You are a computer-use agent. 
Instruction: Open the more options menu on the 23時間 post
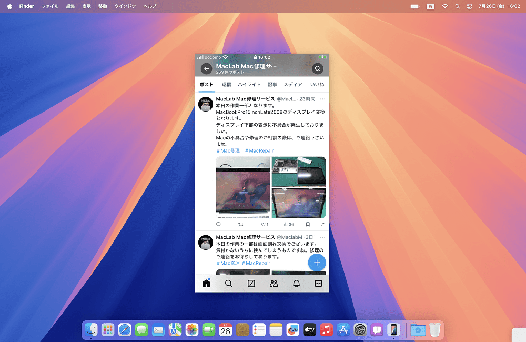(323, 99)
